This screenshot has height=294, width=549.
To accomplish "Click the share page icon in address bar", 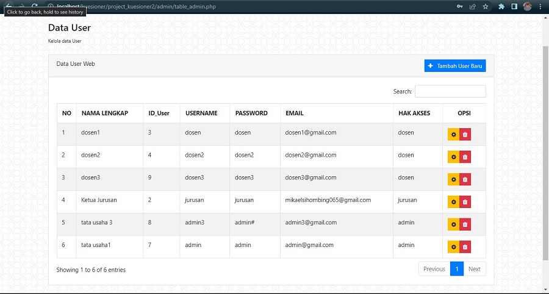I will 473,6.
